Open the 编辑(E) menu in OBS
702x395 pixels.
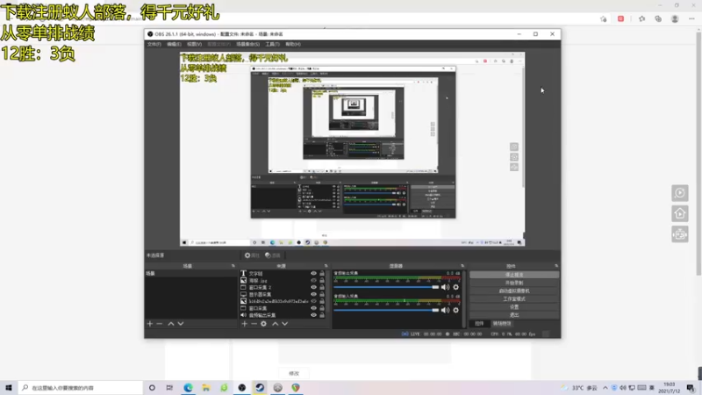(174, 45)
